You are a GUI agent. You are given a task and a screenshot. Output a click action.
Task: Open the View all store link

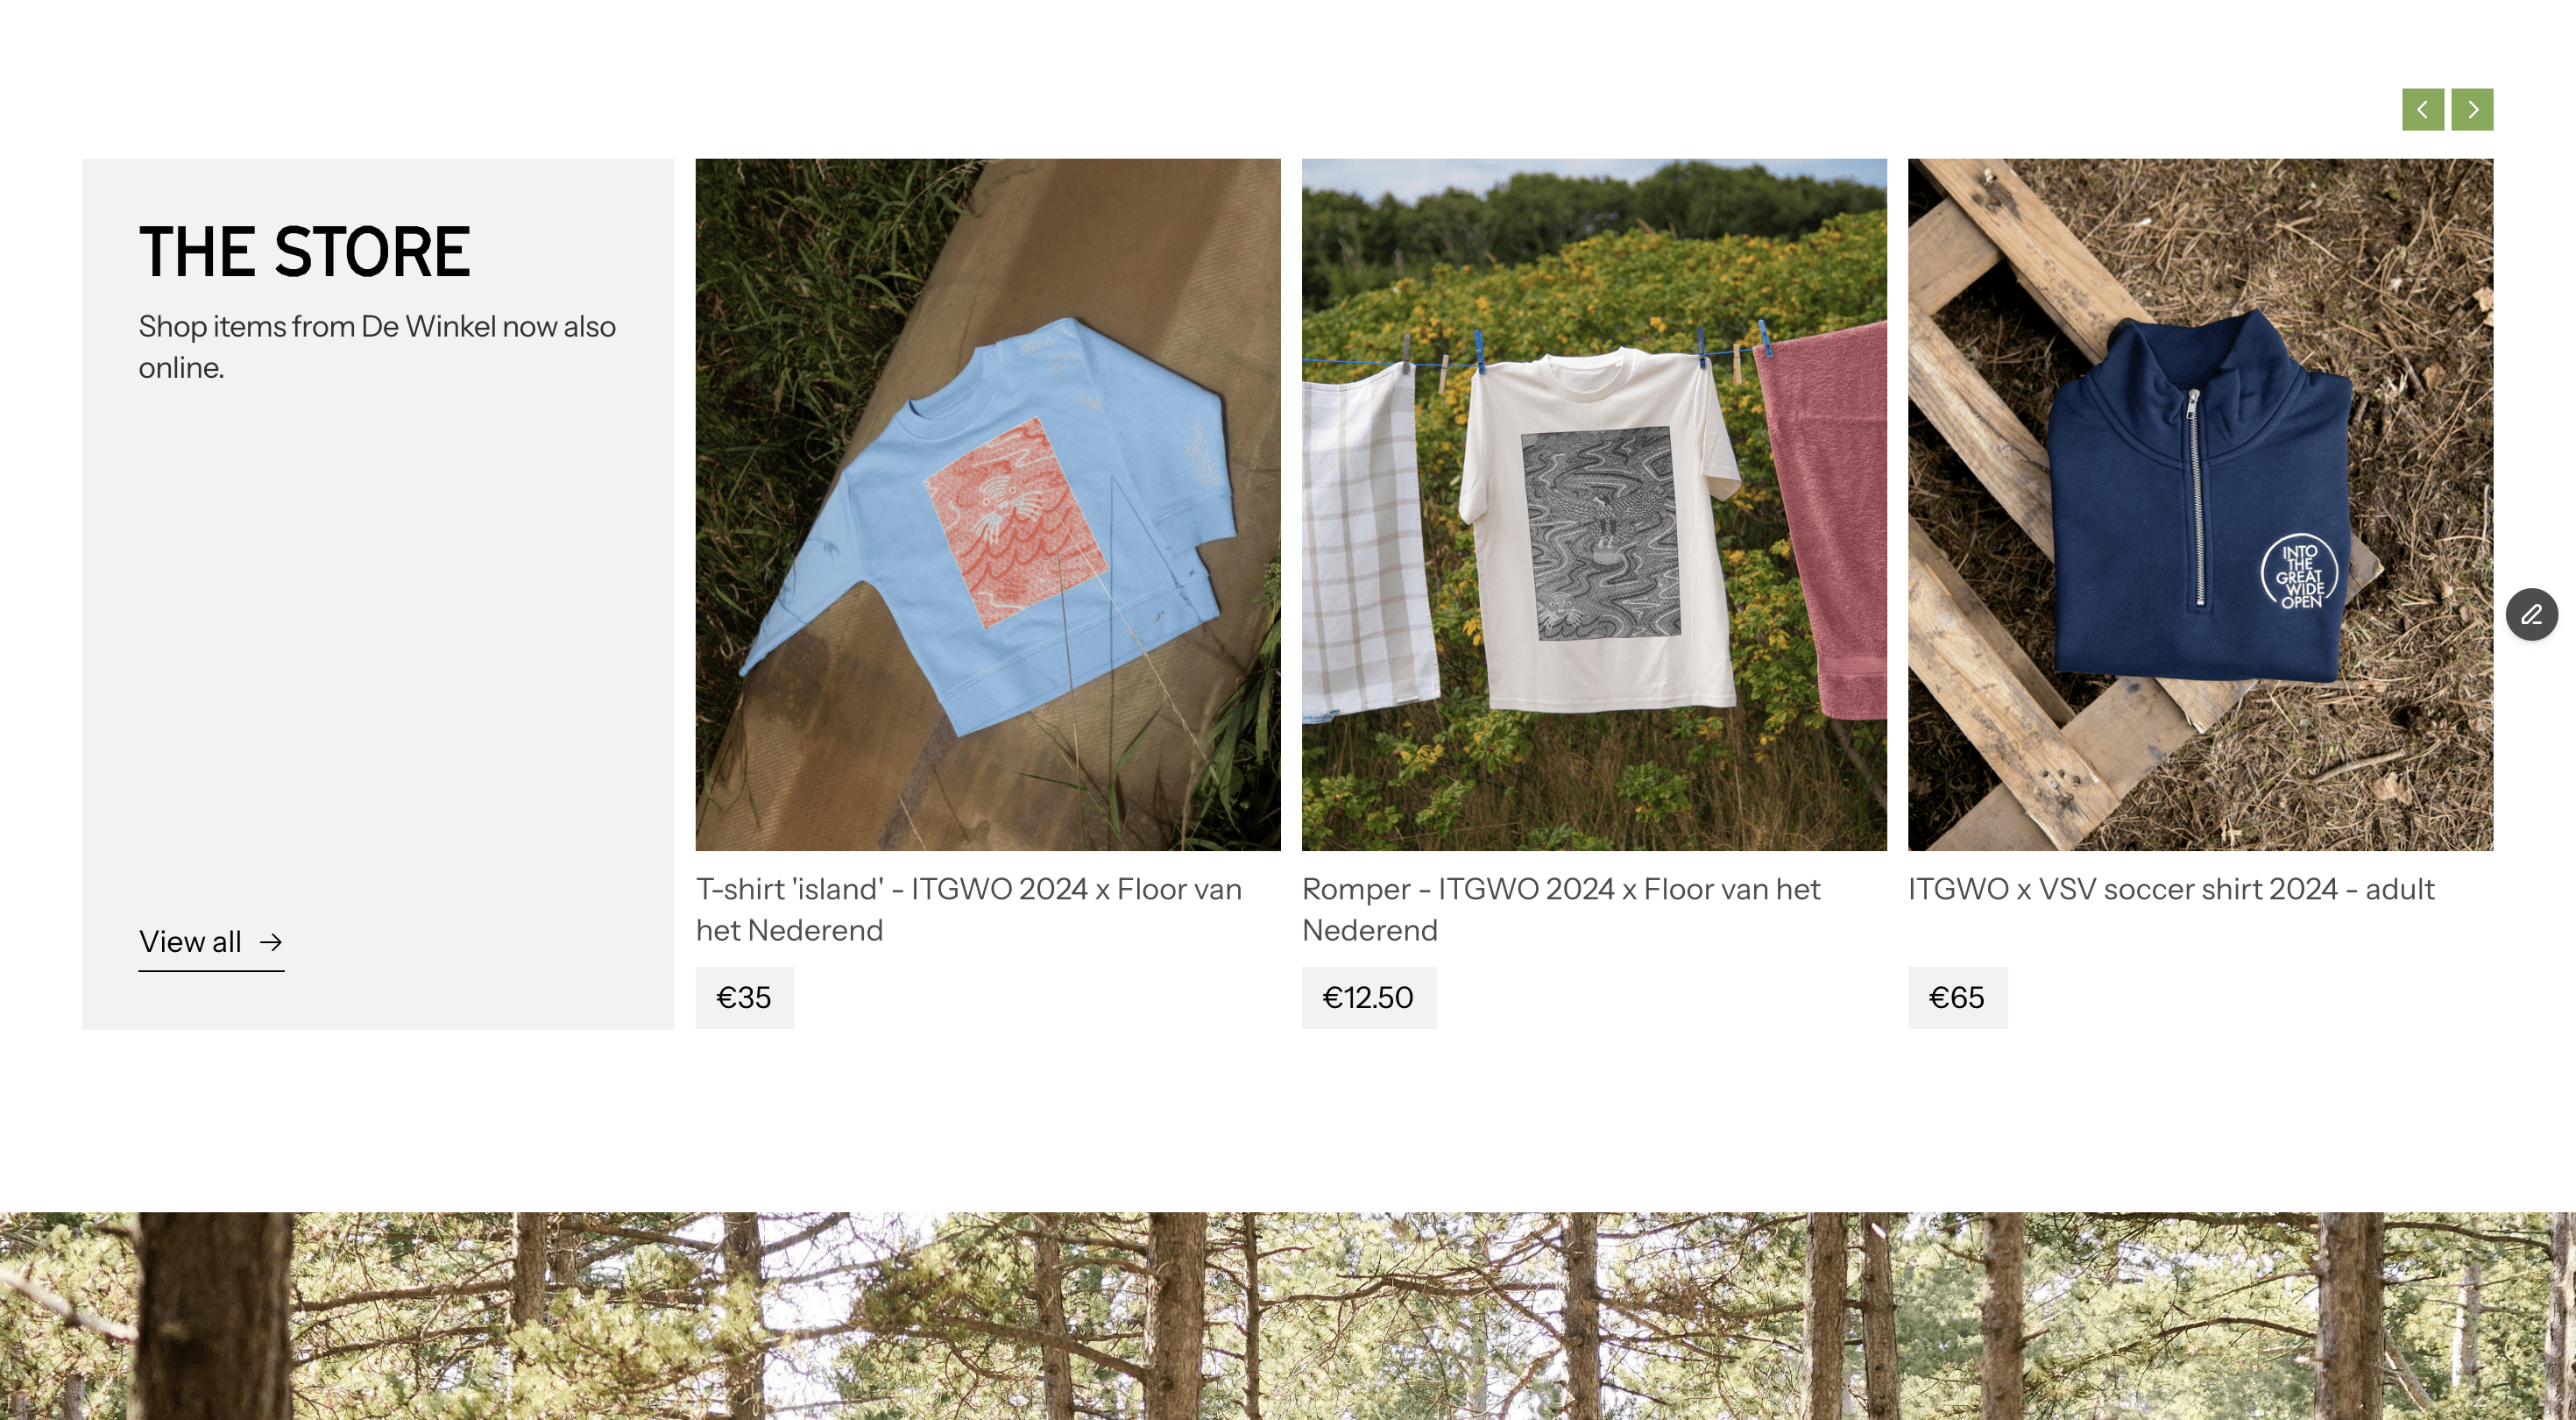pos(211,942)
